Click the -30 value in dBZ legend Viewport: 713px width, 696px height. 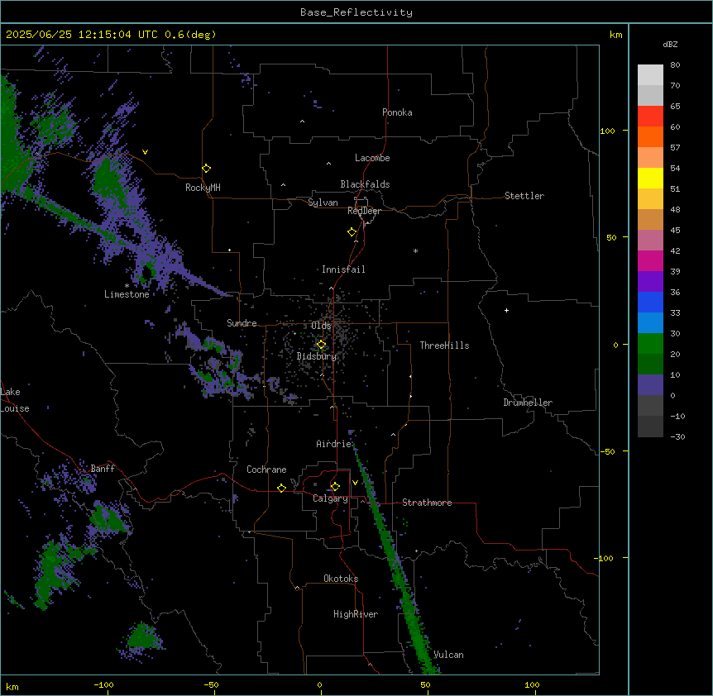point(677,436)
